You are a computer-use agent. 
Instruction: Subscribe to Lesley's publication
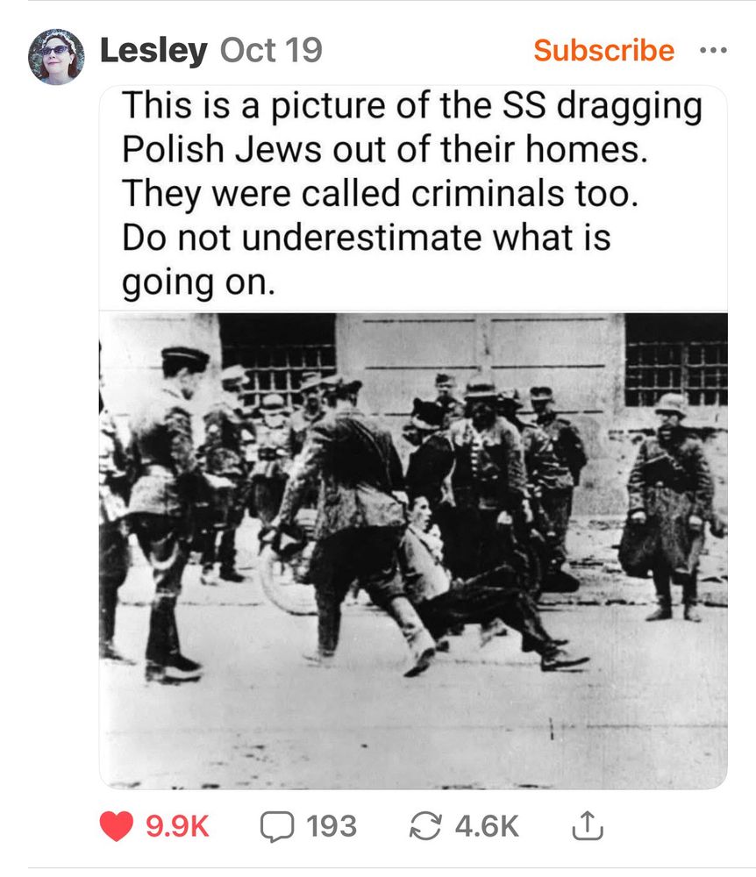(604, 50)
